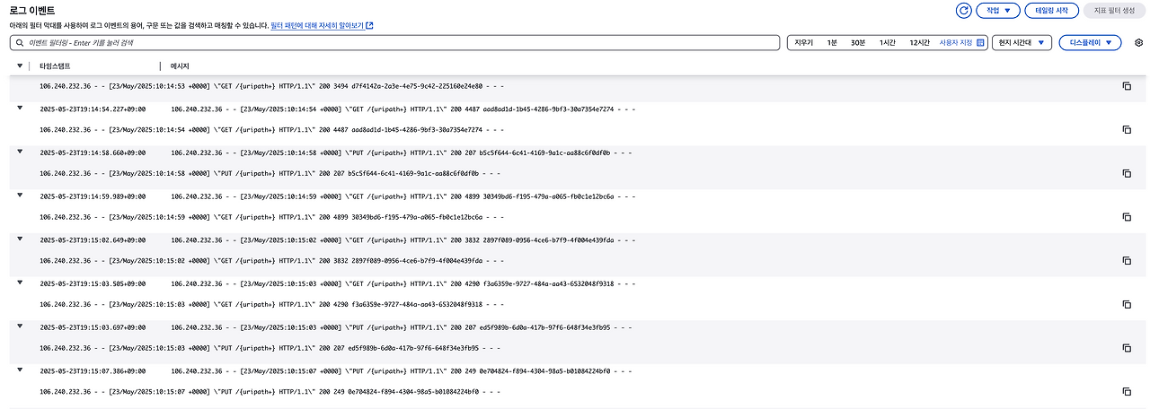Open 사용자 지정 custom time range
The height and width of the screenshot is (409, 1150).
coord(962,42)
